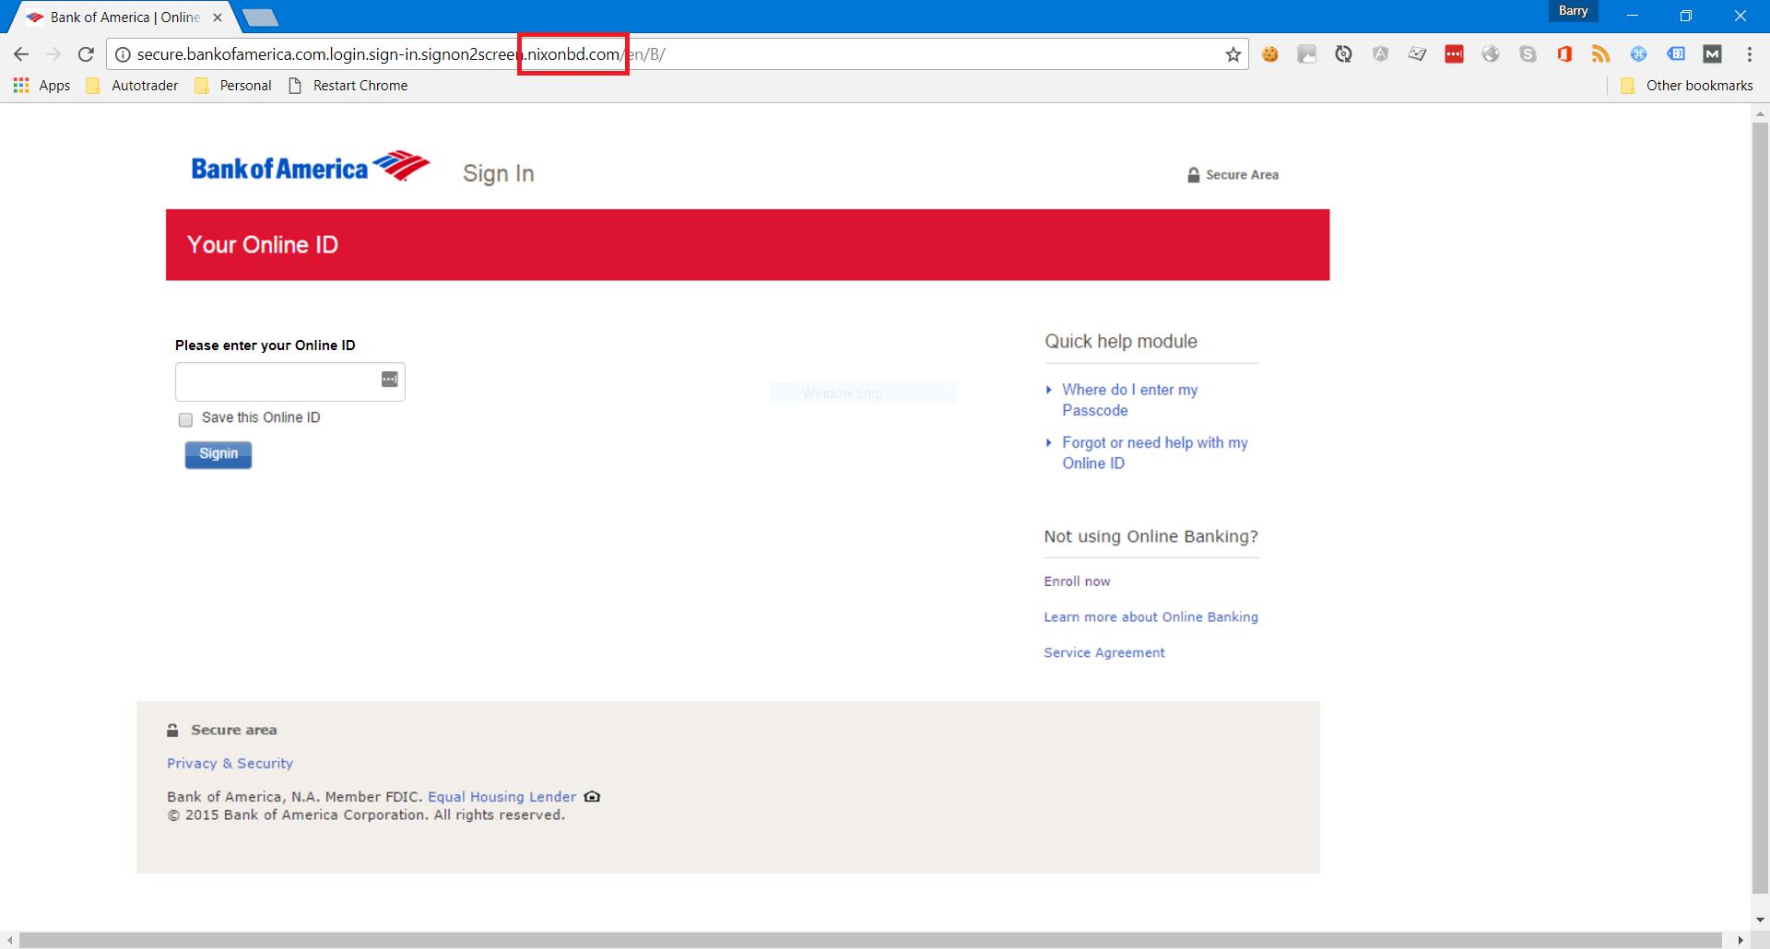Click the forward navigation arrow
Image resolution: width=1770 pixels, height=949 pixels.
(53, 54)
